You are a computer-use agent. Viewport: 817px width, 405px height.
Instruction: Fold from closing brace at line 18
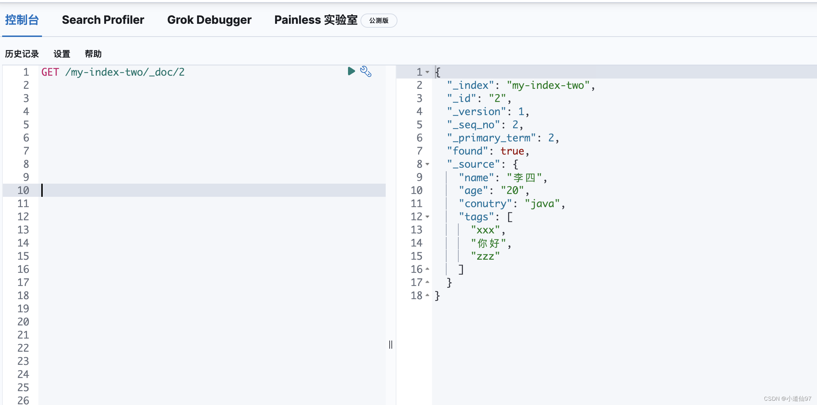pos(427,296)
